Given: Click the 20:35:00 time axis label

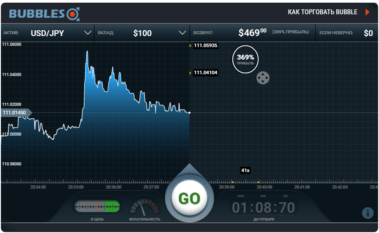Looking at the screenshot, I should point(76,187).
